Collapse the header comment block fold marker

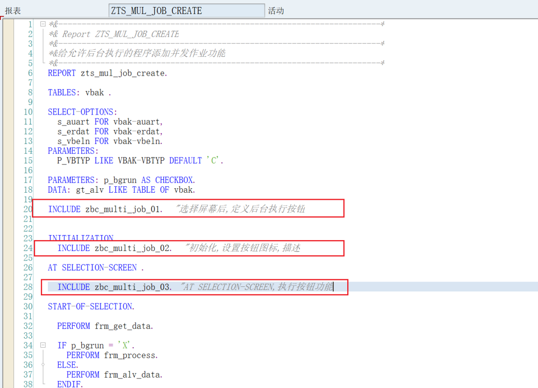[x=43, y=24]
